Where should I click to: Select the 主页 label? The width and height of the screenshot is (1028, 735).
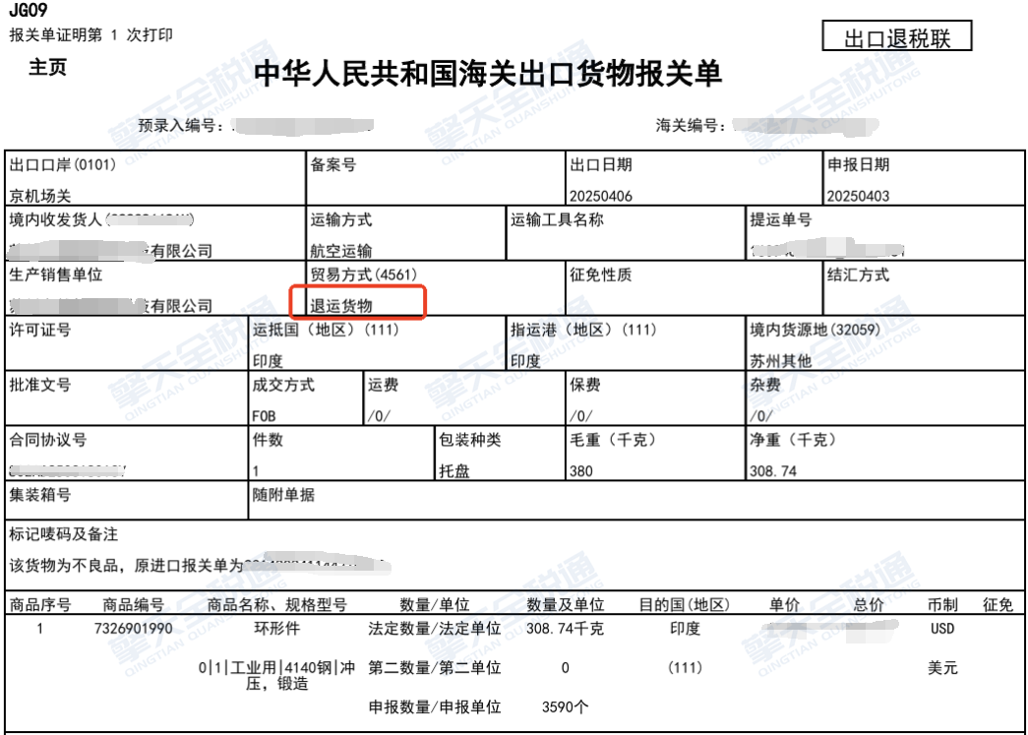[x=47, y=69]
